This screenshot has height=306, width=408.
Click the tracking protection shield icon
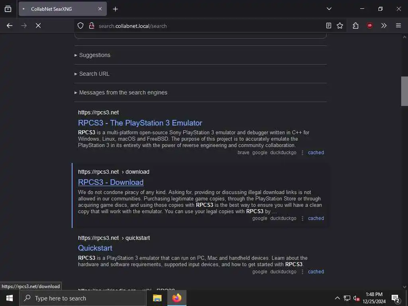(x=80, y=25)
